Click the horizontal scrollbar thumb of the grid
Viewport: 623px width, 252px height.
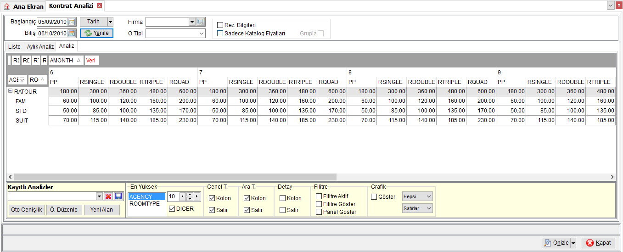coord(175,177)
